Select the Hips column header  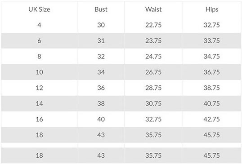(x=212, y=9)
